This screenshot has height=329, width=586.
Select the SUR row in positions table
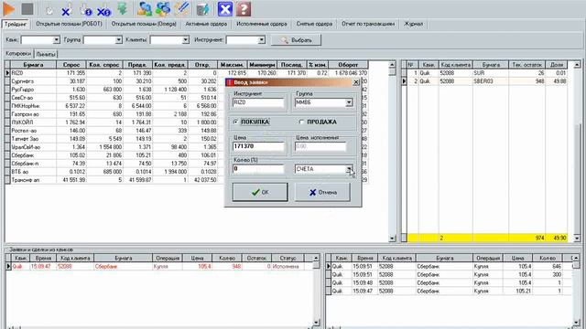[484, 73]
